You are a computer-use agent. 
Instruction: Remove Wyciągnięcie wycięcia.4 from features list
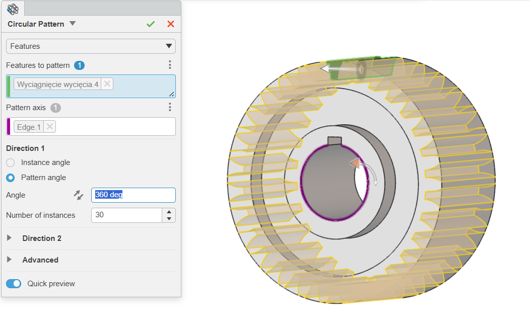[x=107, y=84]
